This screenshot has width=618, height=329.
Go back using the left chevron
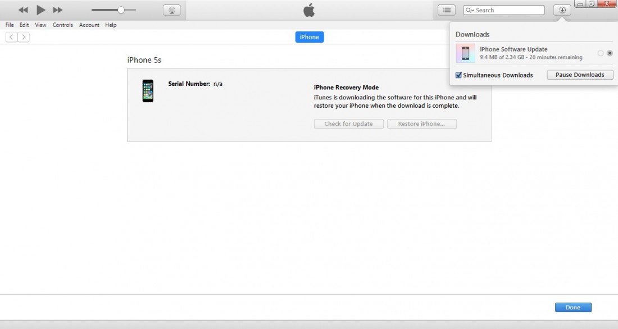(11, 37)
